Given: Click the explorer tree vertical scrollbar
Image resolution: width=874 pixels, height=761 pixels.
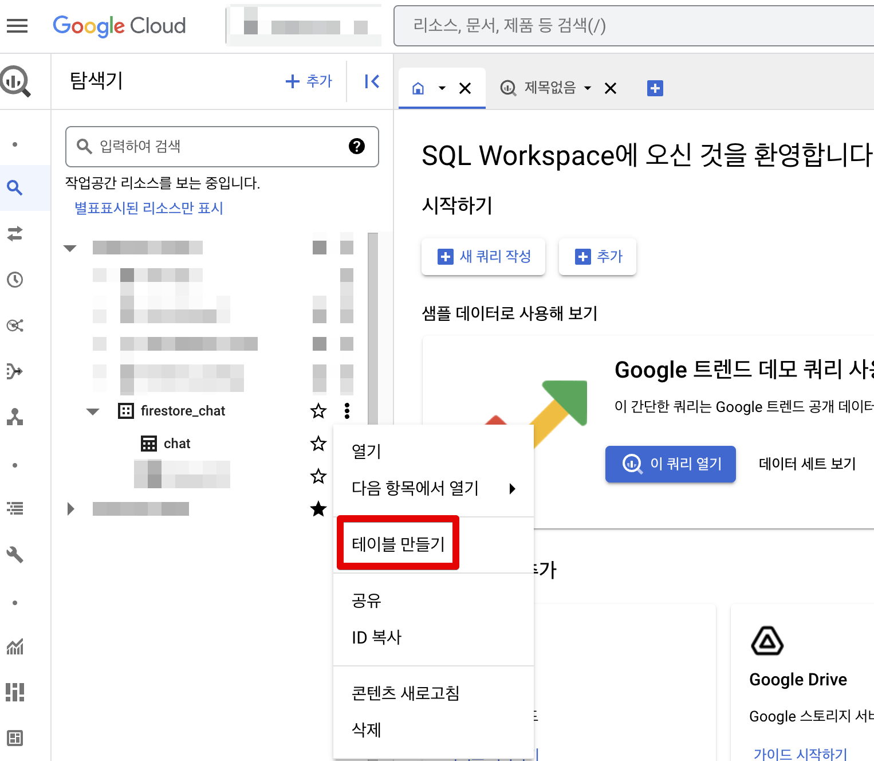Looking at the screenshot, I should pyautogui.click(x=373, y=328).
